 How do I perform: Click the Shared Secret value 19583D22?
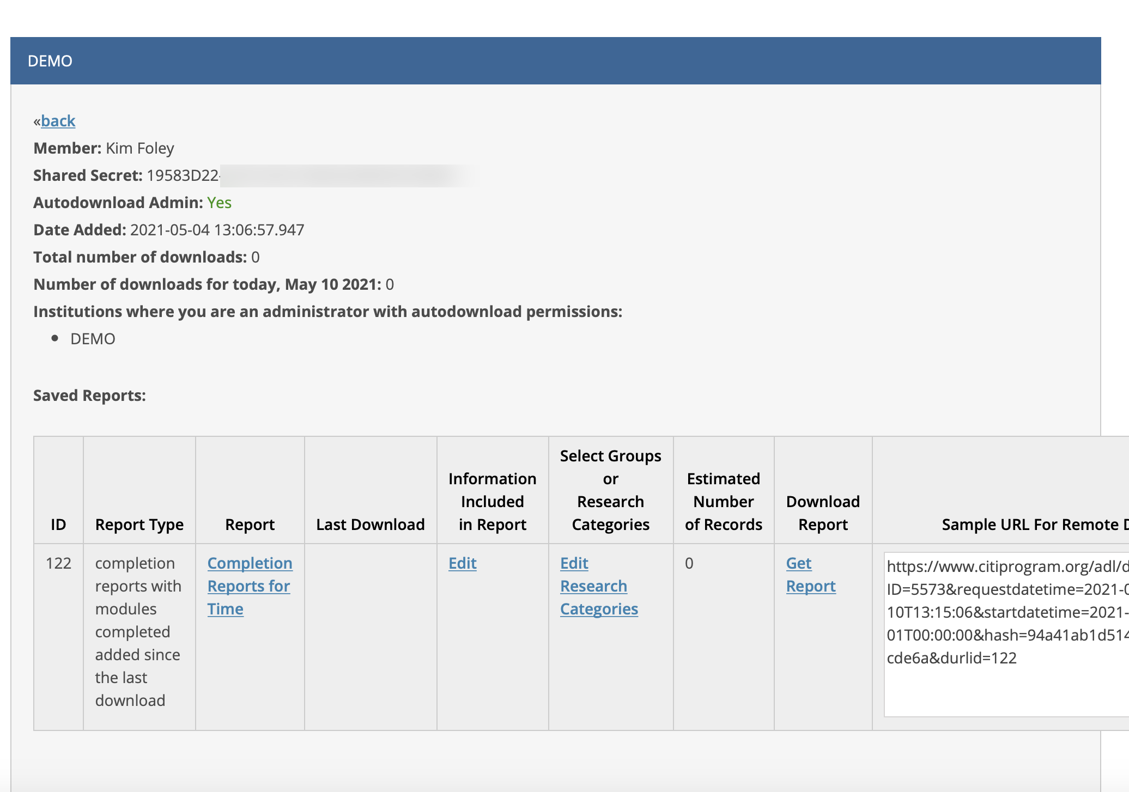[183, 175]
